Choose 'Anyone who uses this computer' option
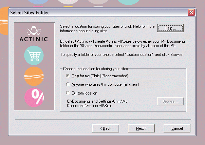Screen dimensions: 205x145 (x=68, y=84)
